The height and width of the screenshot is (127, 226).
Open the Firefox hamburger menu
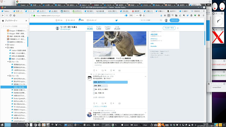203,16
